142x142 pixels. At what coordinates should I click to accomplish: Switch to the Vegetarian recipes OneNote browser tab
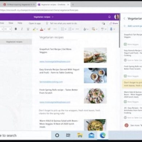tap(53, 5)
